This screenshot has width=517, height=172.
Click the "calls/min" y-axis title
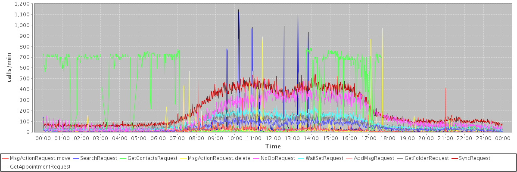(x=9, y=68)
